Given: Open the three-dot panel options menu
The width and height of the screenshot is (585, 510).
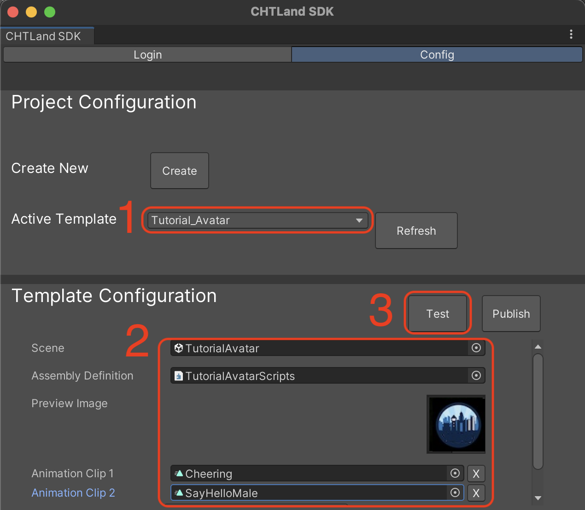Looking at the screenshot, I should [571, 35].
